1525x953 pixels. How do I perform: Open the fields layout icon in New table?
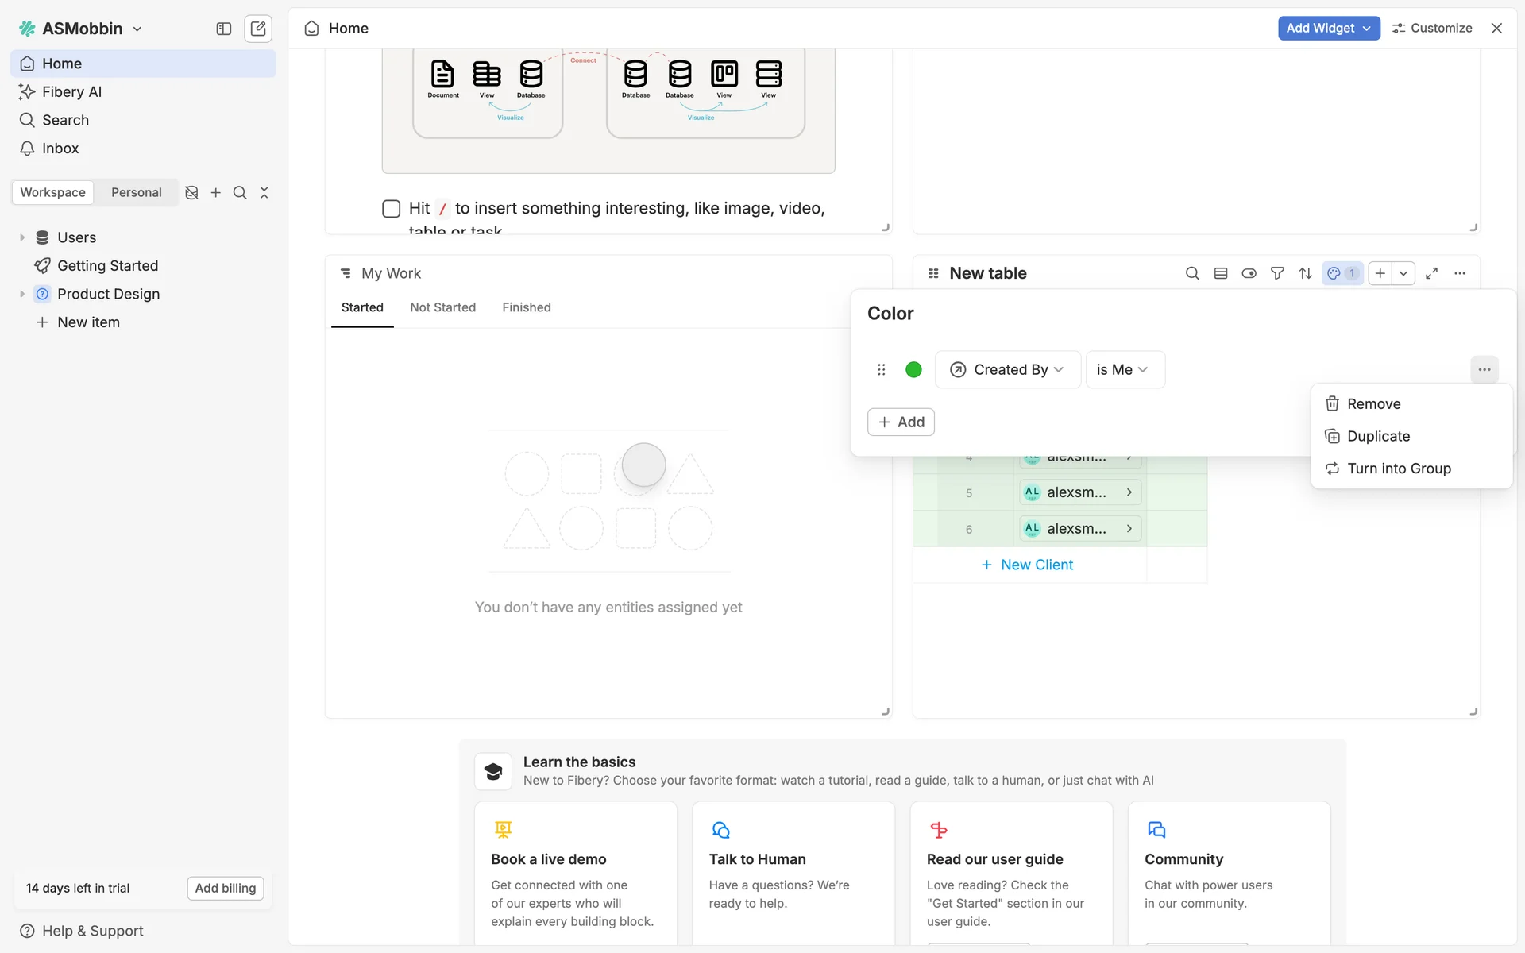click(1221, 273)
